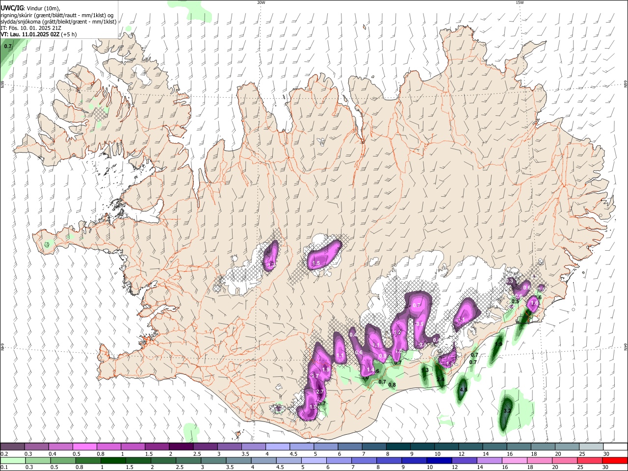This screenshot has width=628, height=471.
Task: Click the lightest green 0.1 swatch in bottom row
Action: [x=13, y=461]
